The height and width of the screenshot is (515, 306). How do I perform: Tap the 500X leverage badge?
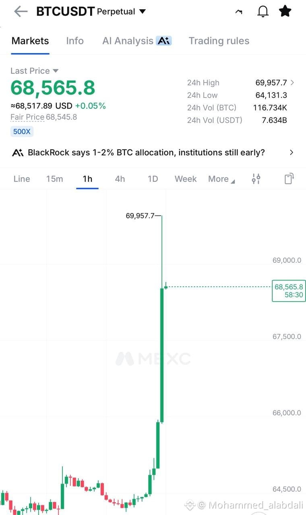point(22,132)
